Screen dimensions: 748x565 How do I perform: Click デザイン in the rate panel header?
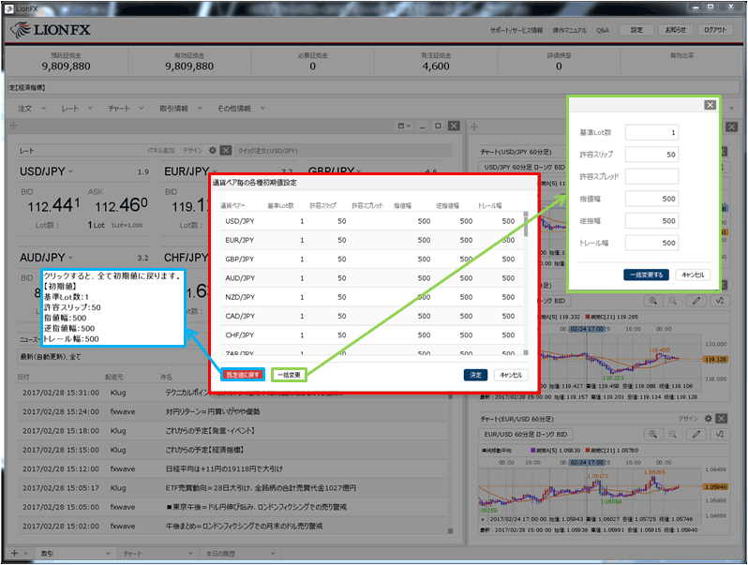click(x=192, y=150)
